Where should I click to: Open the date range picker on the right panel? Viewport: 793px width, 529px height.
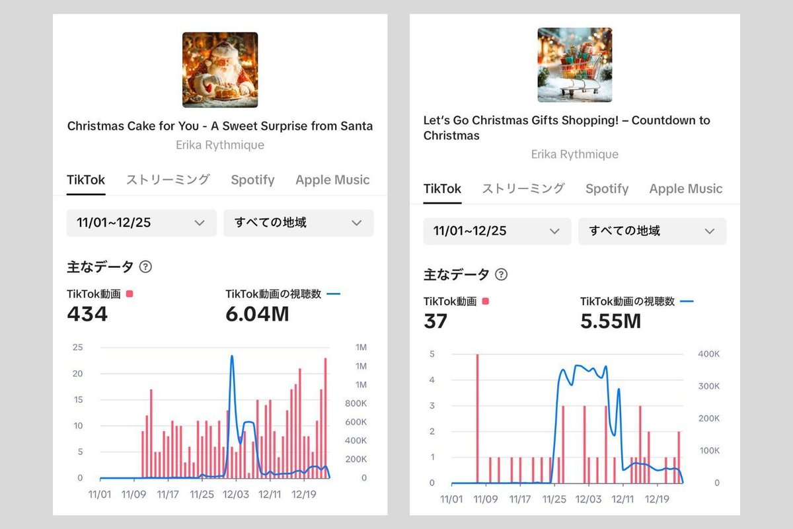coord(496,231)
